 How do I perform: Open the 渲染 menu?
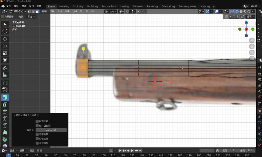click(x=24, y=6)
